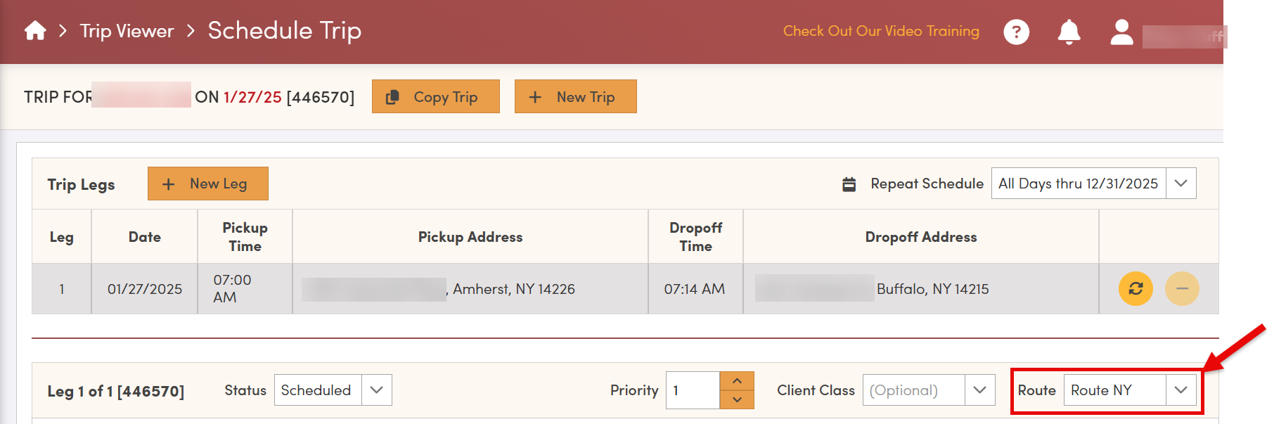Increase Priority with up arrow
1267x424 pixels.
point(737,380)
